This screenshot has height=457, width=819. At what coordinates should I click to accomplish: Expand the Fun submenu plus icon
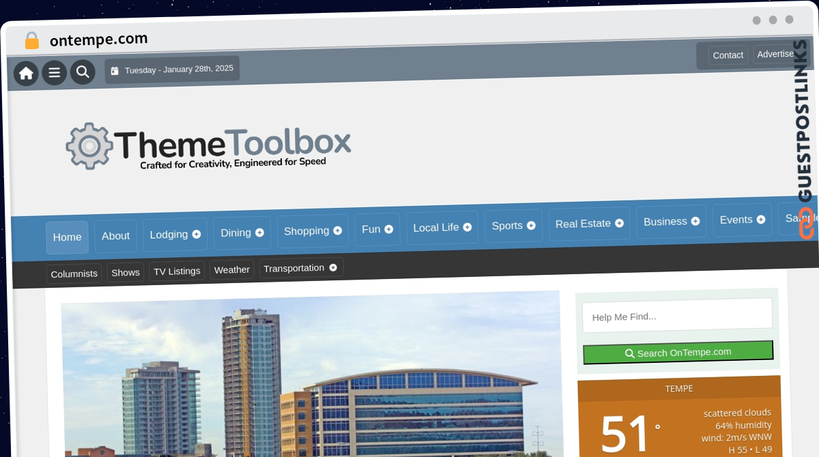tap(388, 229)
